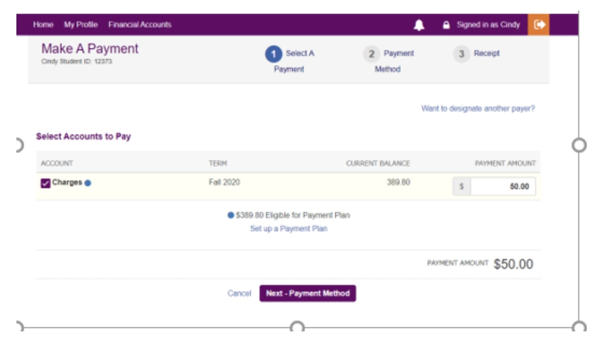Click the lock icon beside Signed in
This screenshot has height=344, width=596.
[446, 25]
